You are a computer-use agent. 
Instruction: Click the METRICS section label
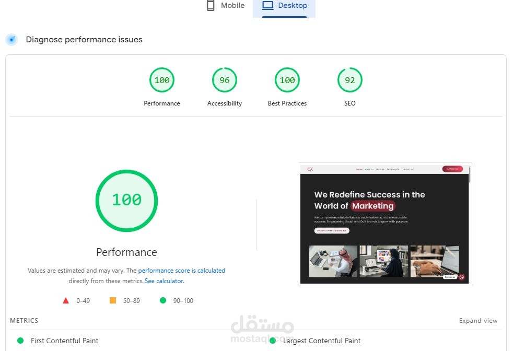click(24, 321)
